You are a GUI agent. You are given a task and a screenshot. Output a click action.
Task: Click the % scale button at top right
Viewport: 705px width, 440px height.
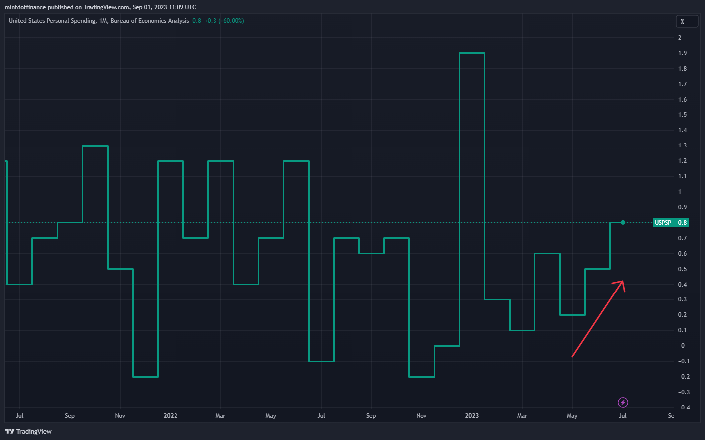coord(687,21)
